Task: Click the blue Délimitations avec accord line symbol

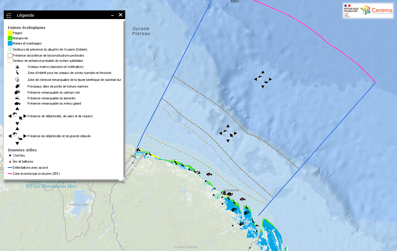Action: pyautogui.click(x=10, y=168)
